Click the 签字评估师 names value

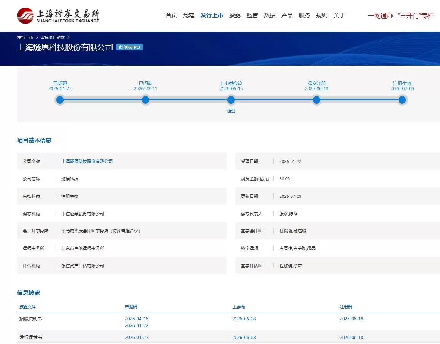tap(291, 266)
